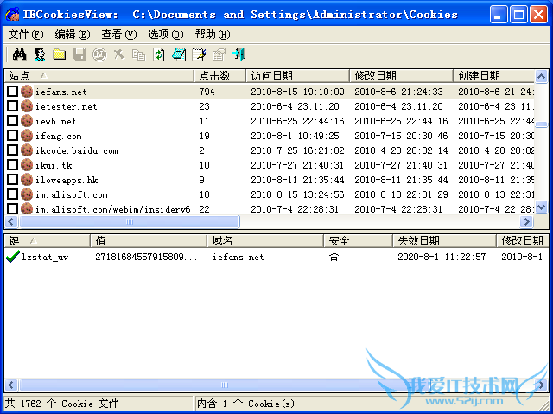
Task: Tick the checkbox for iewb.net
Action: (x=13, y=121)
